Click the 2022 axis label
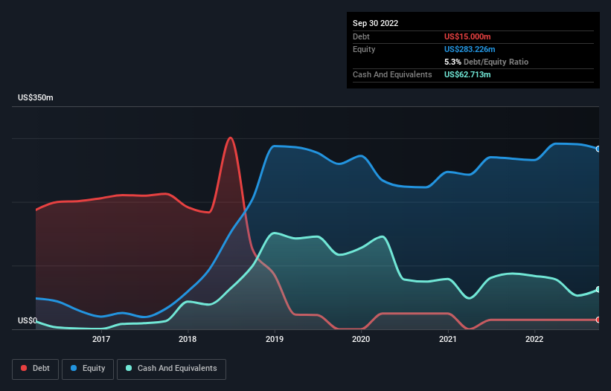 point(534,339)
